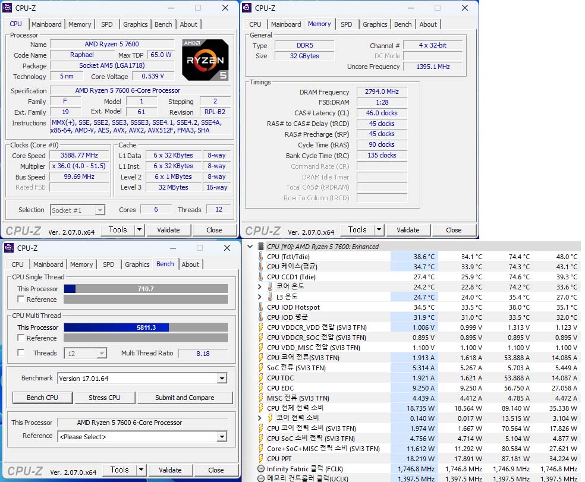Click the Core Speed value field

[x=79, y=155]
